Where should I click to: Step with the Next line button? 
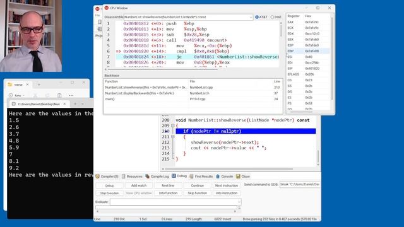pyautogui.click(x=168, y=185)
